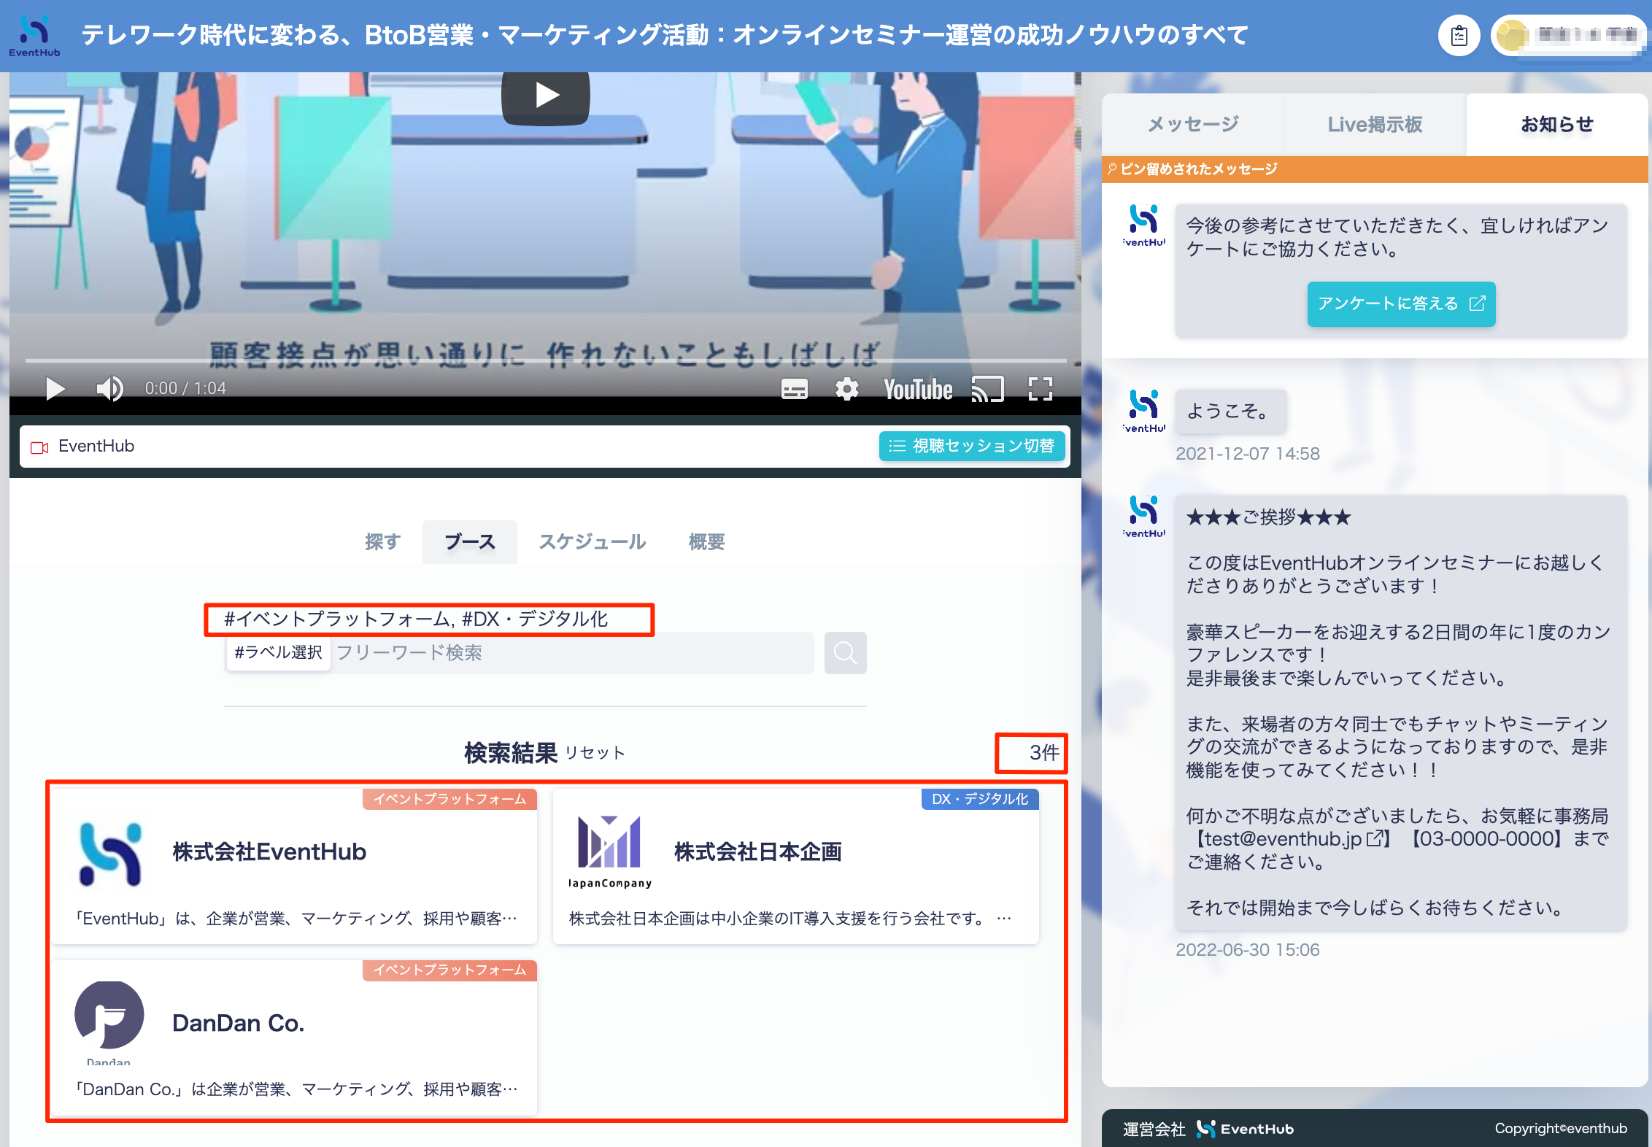Click イベントプラットフォーム tag on EventHub card

click(449, 799)
